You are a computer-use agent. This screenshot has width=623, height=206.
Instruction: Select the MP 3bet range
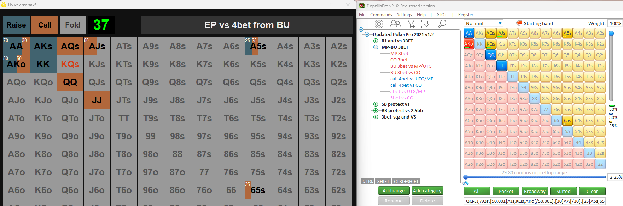pos(399,53)
